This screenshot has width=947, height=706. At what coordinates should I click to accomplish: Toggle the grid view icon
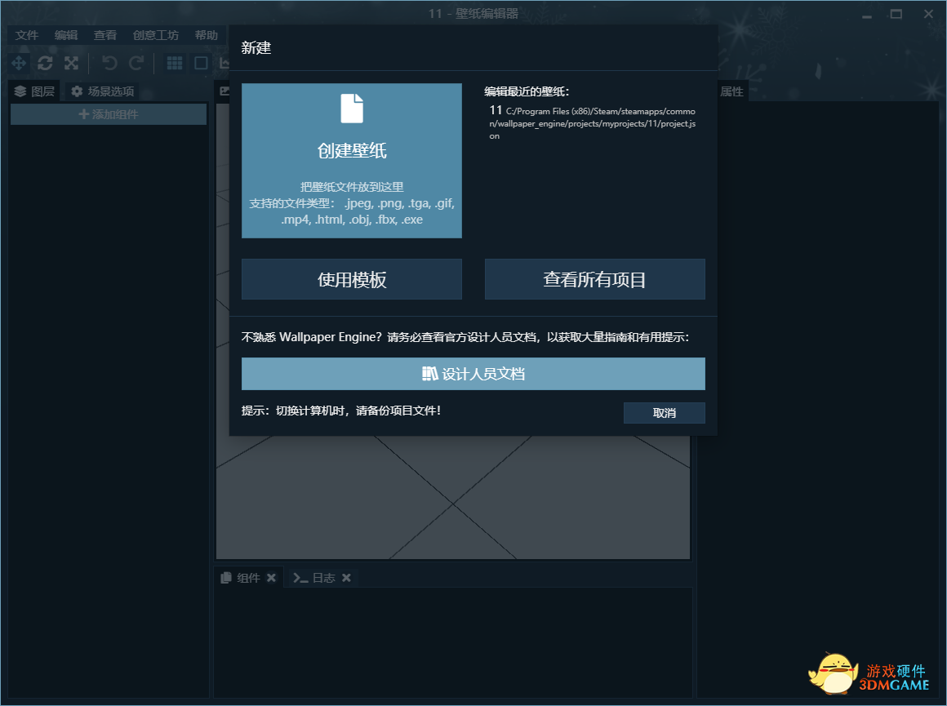tap(175, 63)
